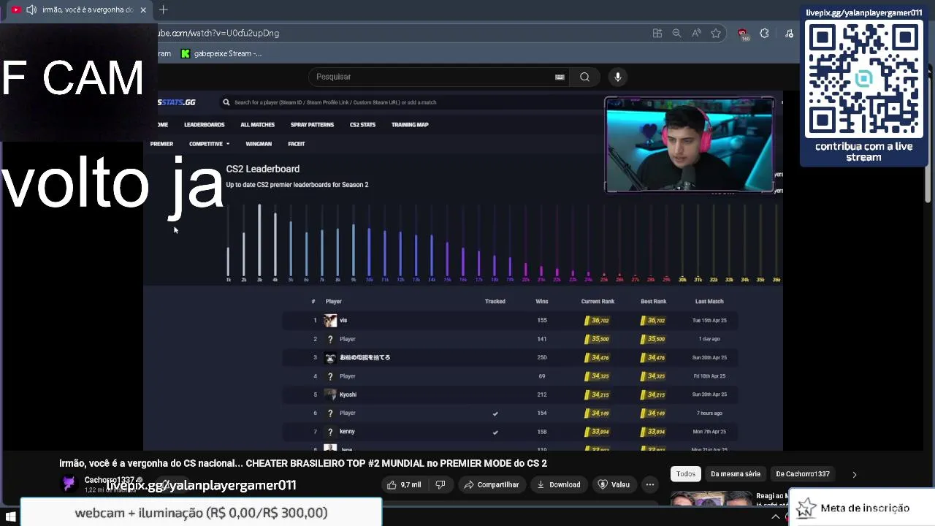Open the browser extensions puzzle icon
This screenshot has height=526, width=935.
pos(764,33)
